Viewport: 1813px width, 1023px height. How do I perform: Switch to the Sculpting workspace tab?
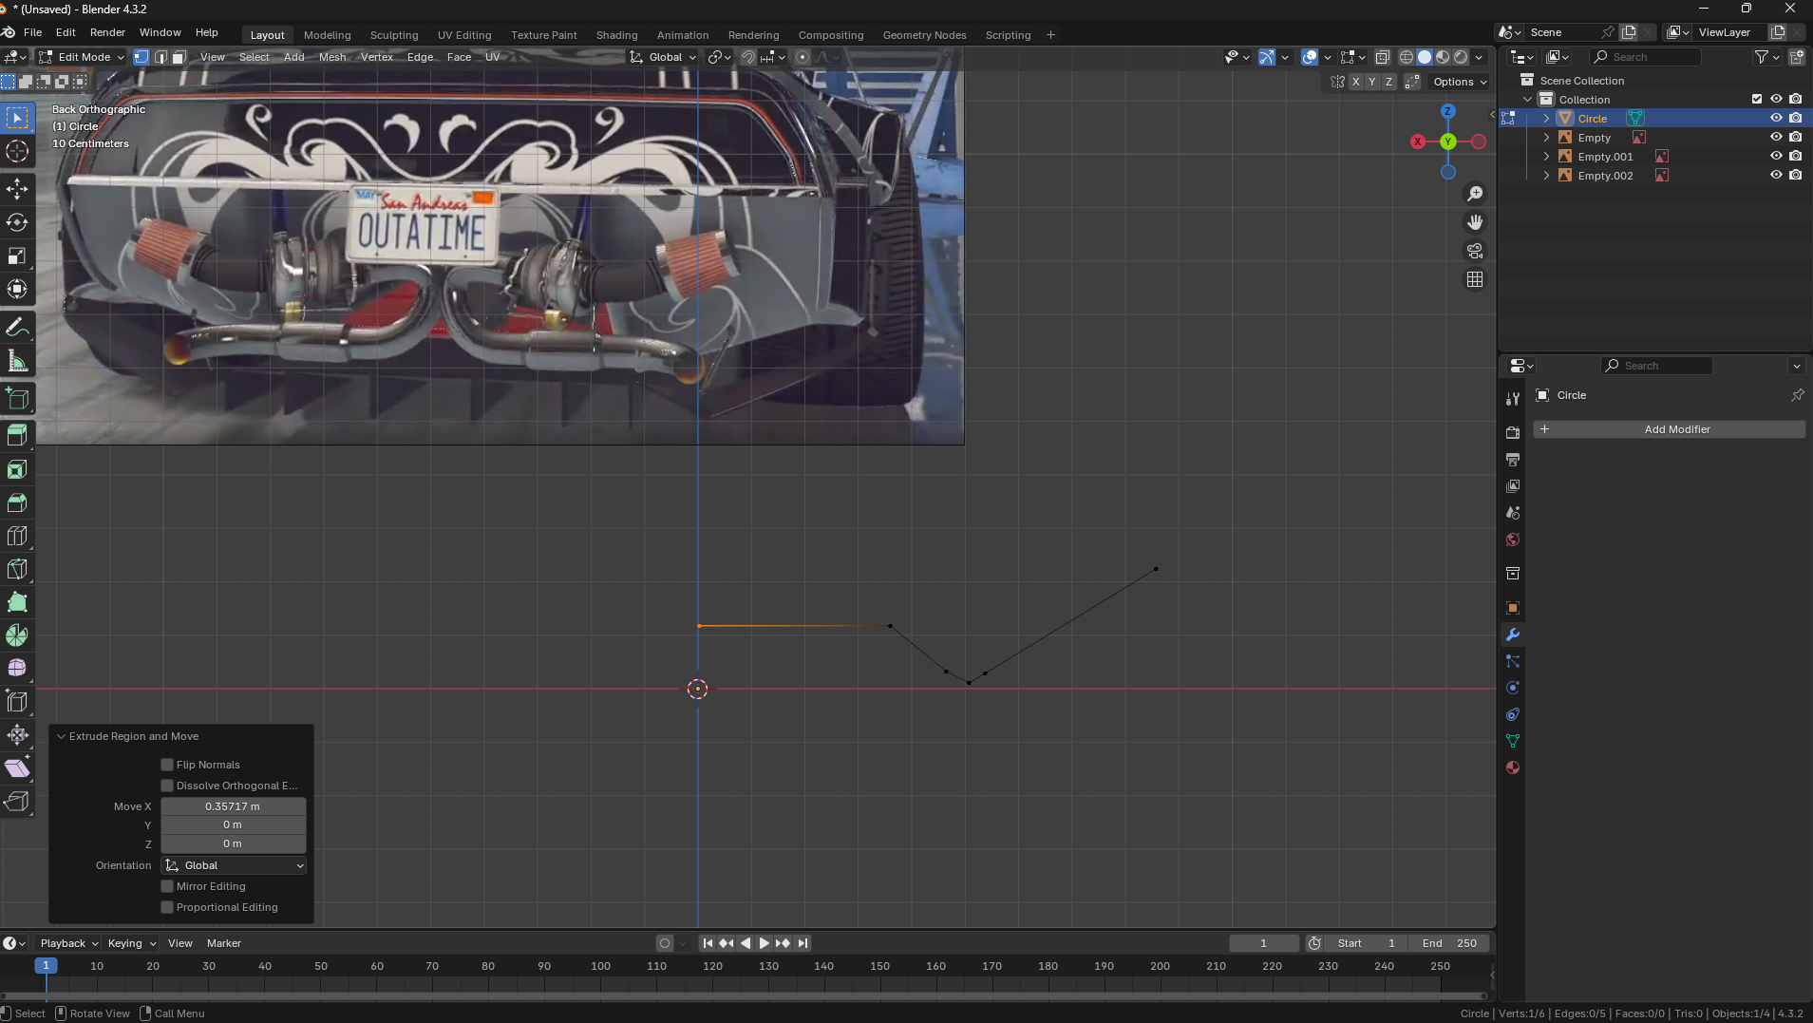393,35
